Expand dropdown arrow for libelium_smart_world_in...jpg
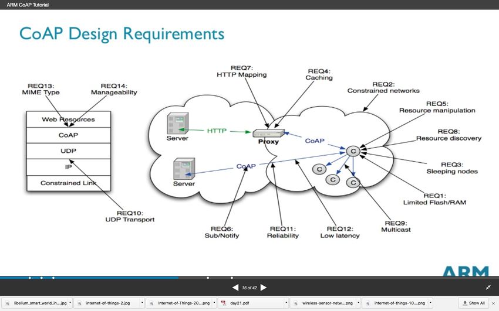This screenshot has width=499, height=311. coord(70,303)
